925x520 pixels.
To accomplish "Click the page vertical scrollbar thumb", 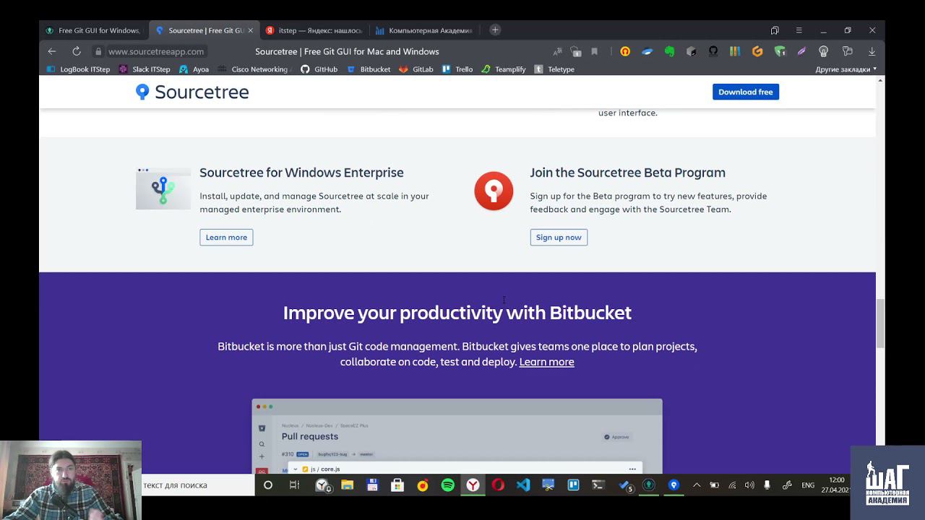I will [x=880, y=324].
